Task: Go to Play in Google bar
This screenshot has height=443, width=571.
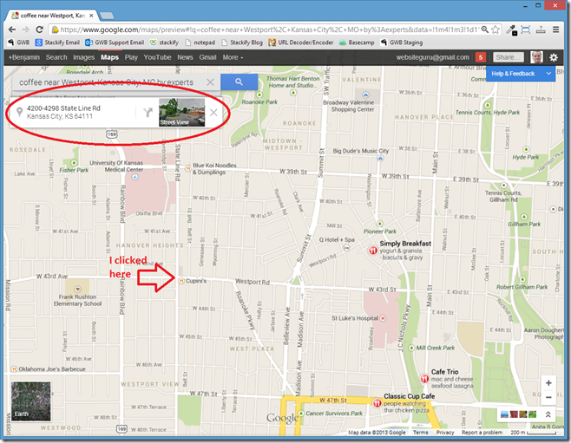Action: point(131,57)
